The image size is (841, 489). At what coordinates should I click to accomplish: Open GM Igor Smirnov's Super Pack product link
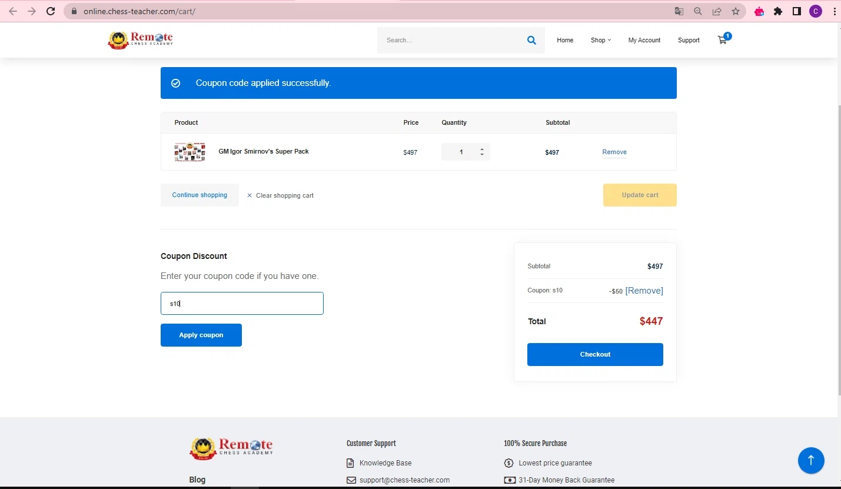(264, 151)
